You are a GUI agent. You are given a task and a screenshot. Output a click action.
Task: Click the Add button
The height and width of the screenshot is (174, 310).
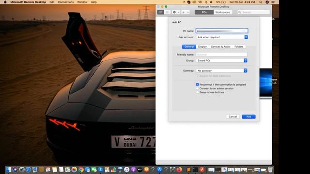248,116
